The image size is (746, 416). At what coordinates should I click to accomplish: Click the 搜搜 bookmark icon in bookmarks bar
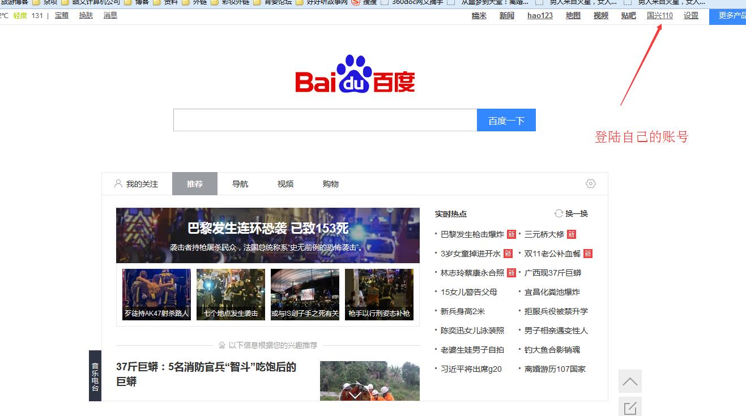(355, 2)
